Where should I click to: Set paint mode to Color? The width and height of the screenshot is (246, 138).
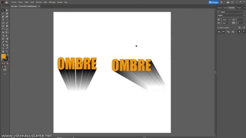click(x=2, y=63)
